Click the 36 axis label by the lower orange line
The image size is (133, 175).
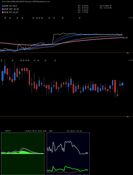(127, 117)
